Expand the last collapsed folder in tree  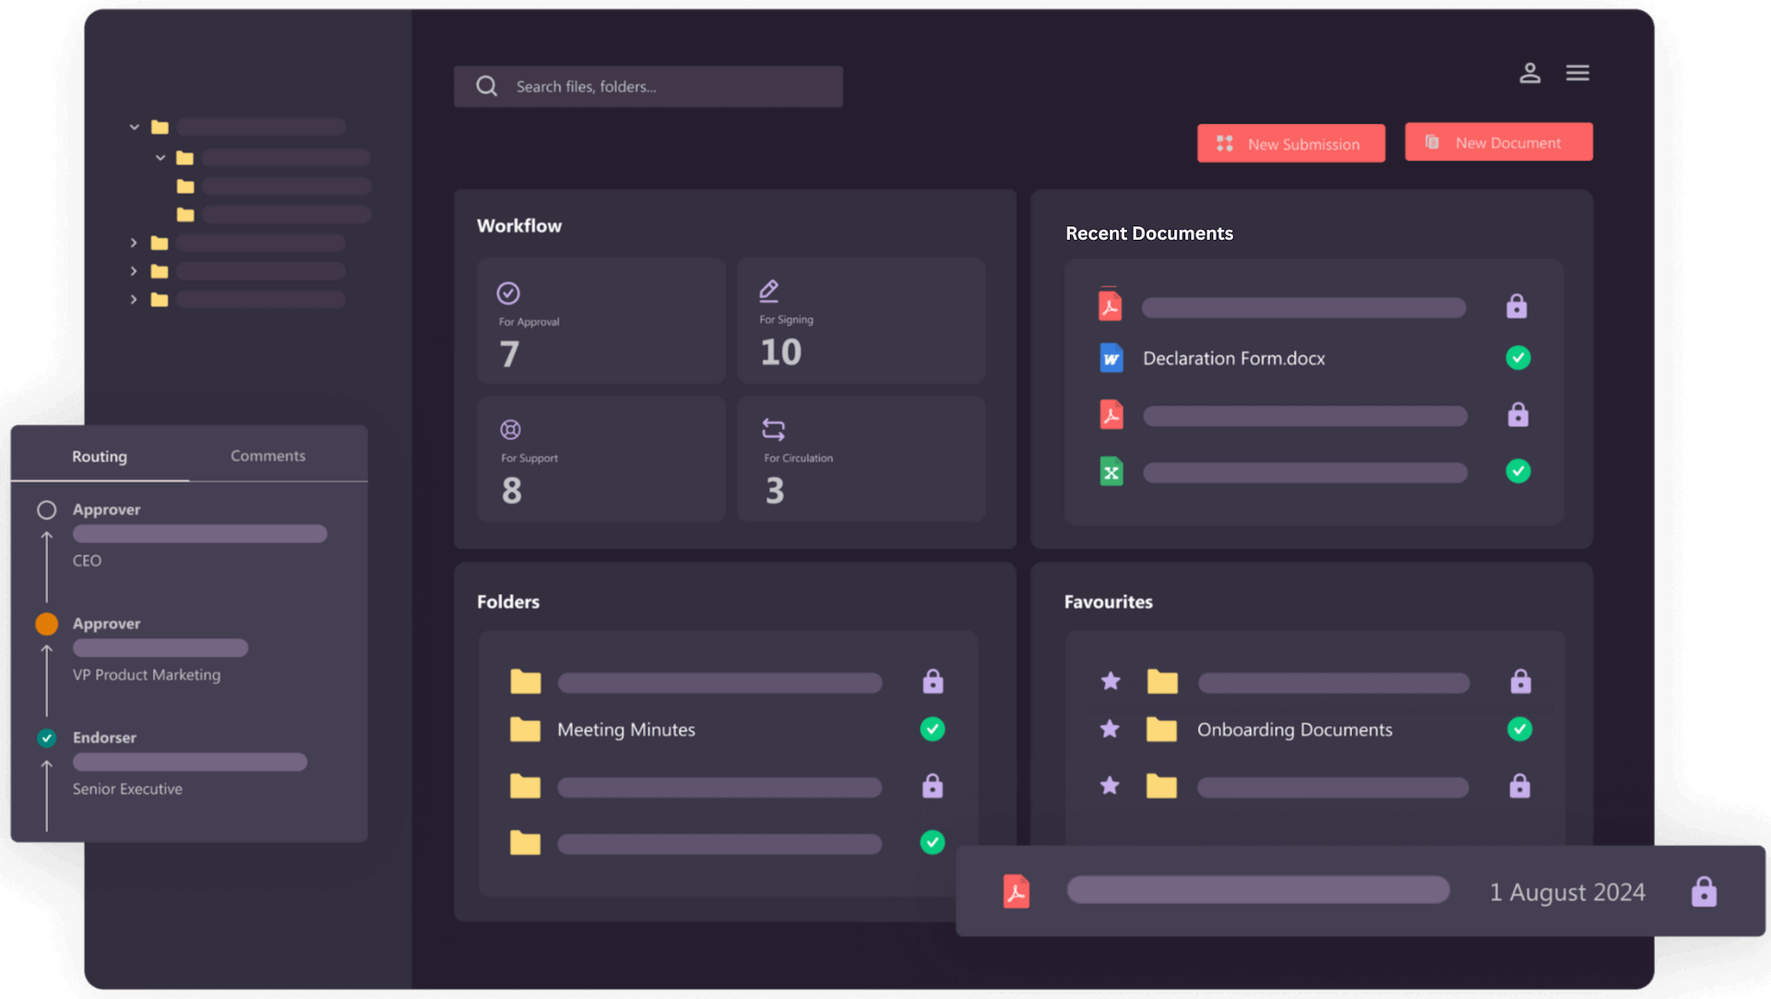tap(134, 300)
